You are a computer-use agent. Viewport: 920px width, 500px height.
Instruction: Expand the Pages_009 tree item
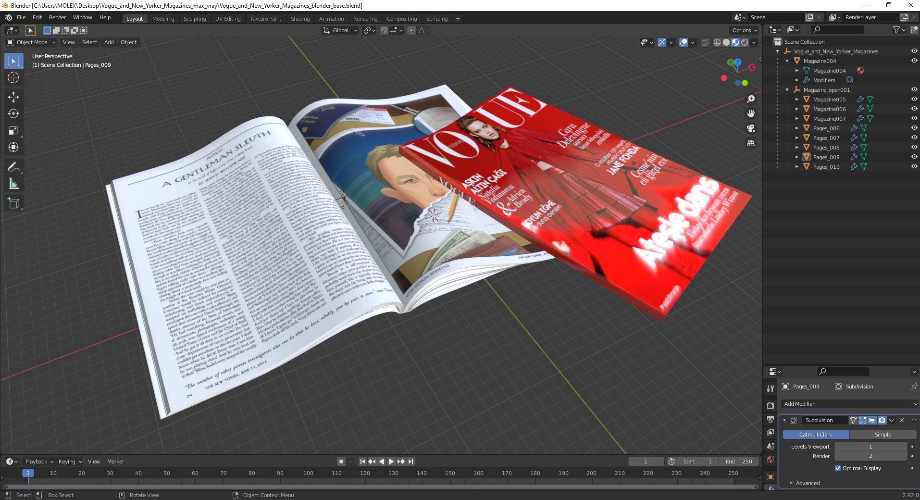pos(796,157)
